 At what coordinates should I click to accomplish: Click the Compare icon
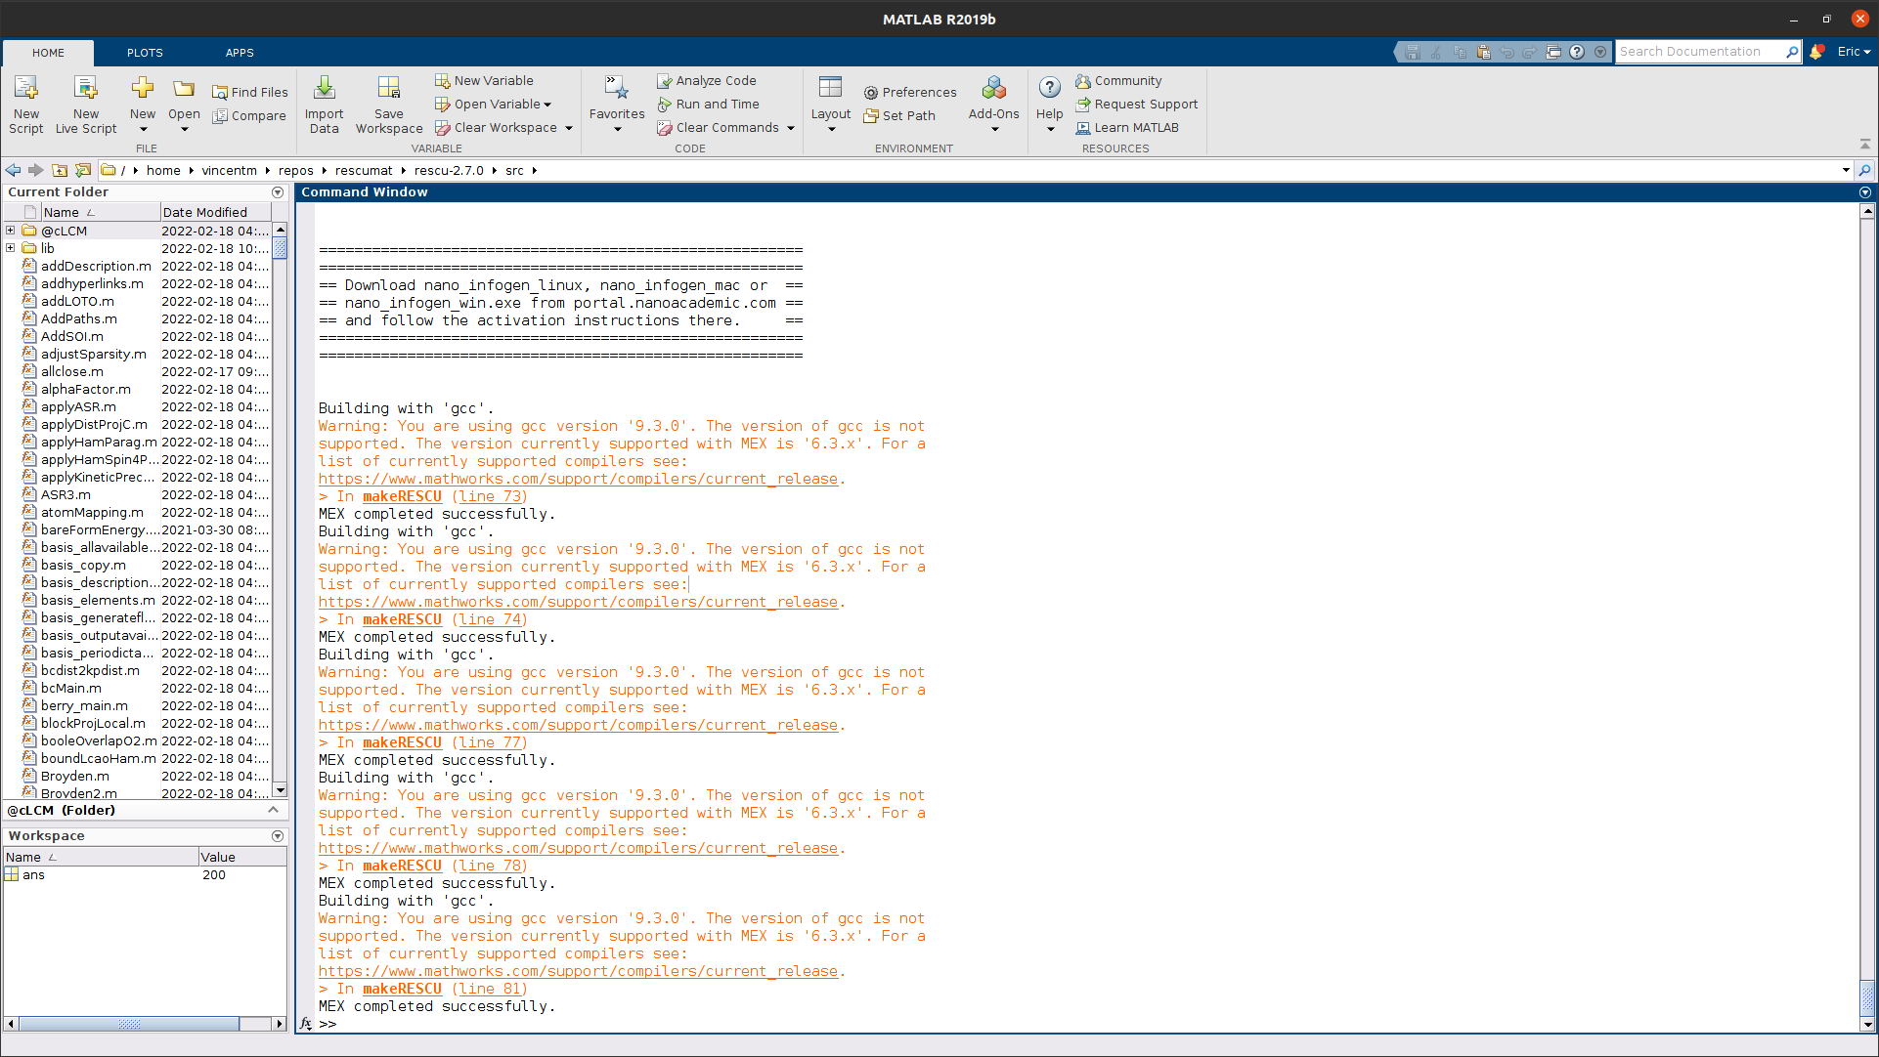[x=249, y=115]
